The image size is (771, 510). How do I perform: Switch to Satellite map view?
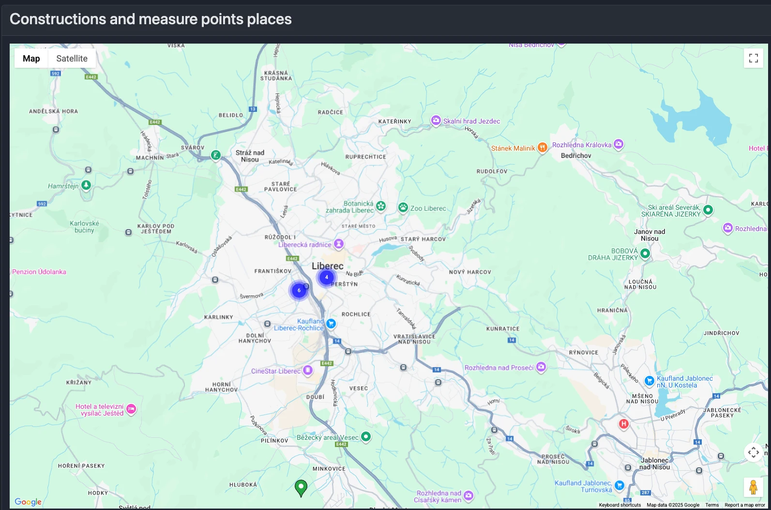[72, 59]
